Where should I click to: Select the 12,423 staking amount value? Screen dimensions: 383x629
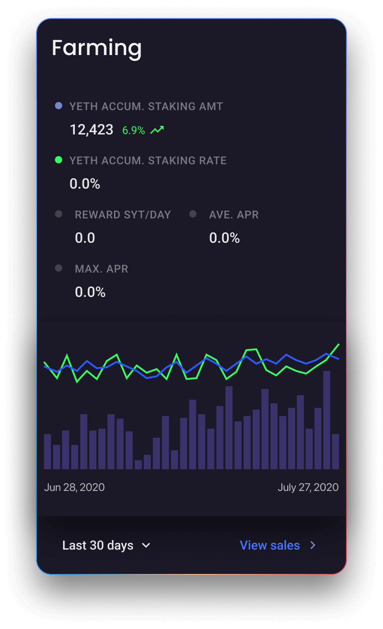coord(91,130)
